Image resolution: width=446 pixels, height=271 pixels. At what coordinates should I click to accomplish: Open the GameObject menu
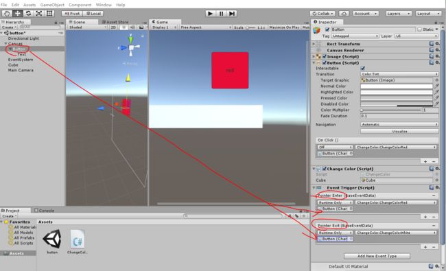(x=52, y=5)
